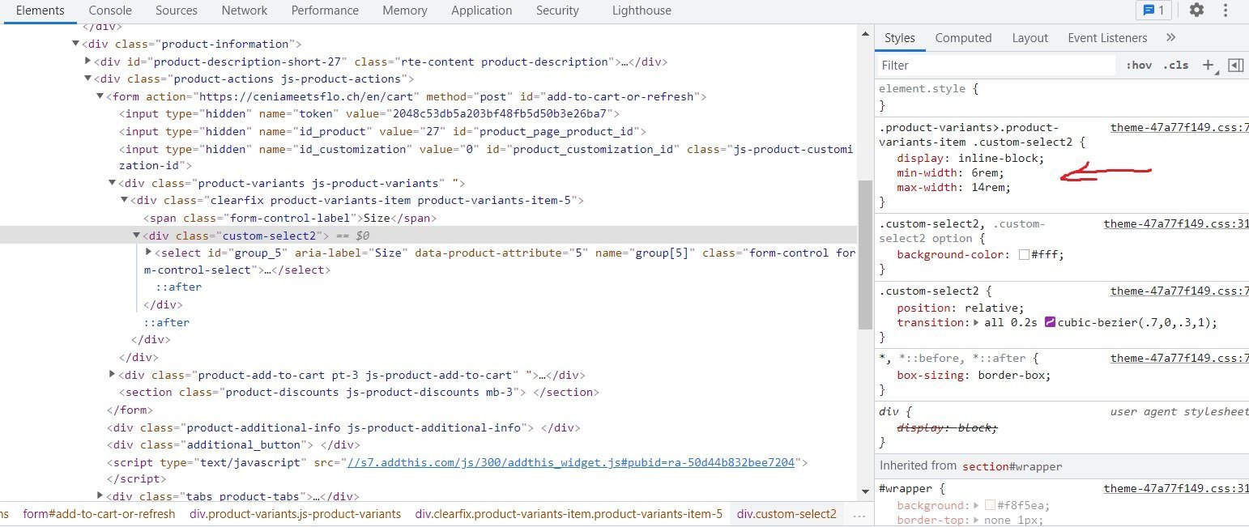The width and height of the screenshot is (1249, 527).
Task: Switch to the Console tab
Action: [x=110, y=11]
